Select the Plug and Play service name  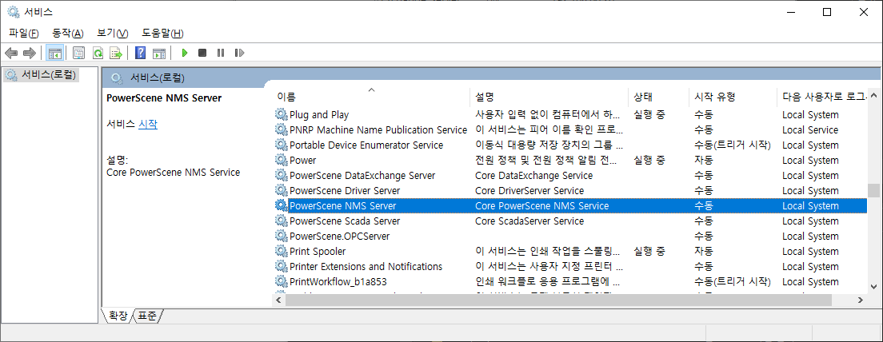(319, 115)
